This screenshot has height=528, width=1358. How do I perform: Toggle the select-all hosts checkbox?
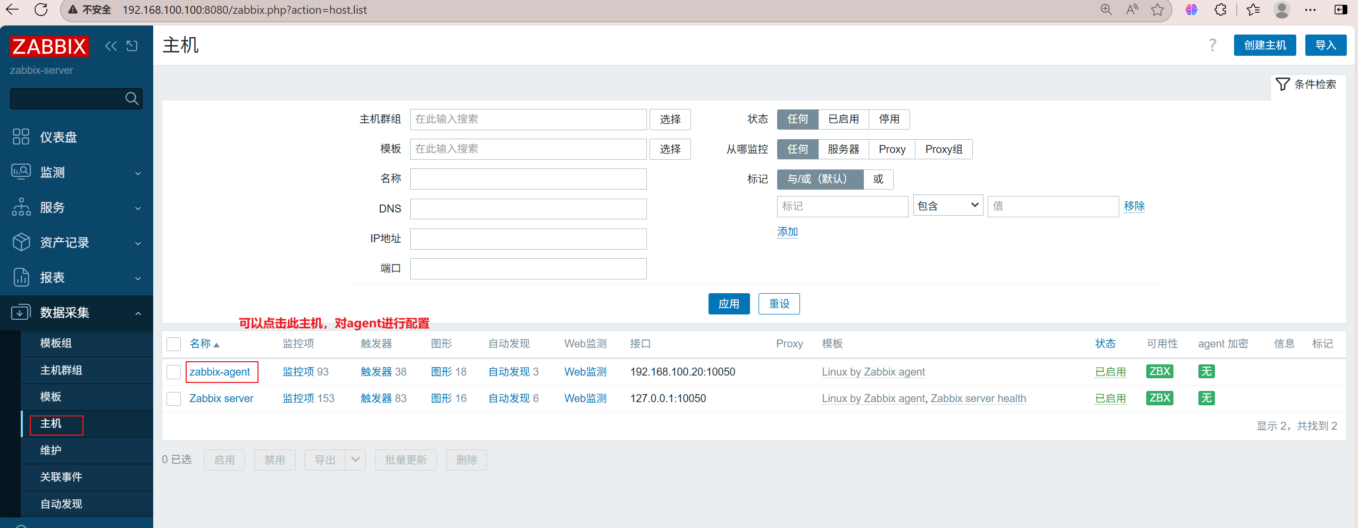coord(174,344)
